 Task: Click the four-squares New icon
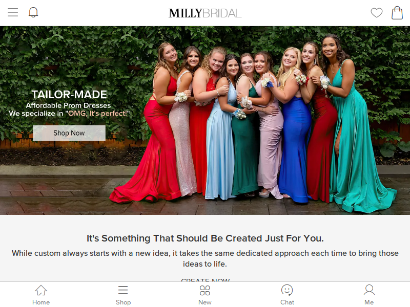coord(204,290)
